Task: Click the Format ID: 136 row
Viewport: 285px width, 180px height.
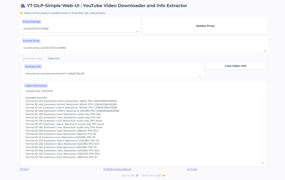Action: click(61, 157)
